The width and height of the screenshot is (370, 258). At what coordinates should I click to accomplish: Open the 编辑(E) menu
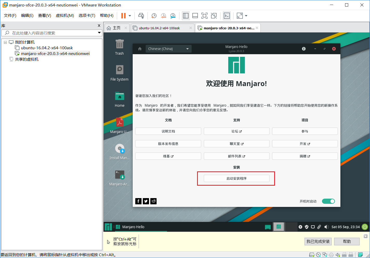pyautogui.click(x=27, y=16)
